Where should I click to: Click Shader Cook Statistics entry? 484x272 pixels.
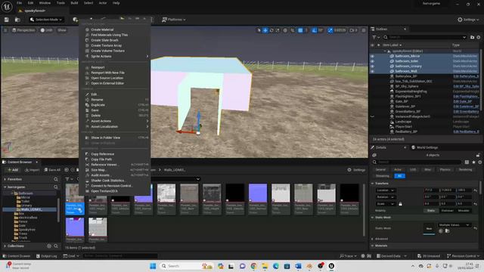pos(107,181)
